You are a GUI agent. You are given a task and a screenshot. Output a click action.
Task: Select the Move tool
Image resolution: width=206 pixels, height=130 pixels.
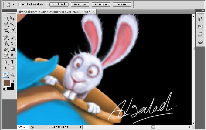click(12, 18)
